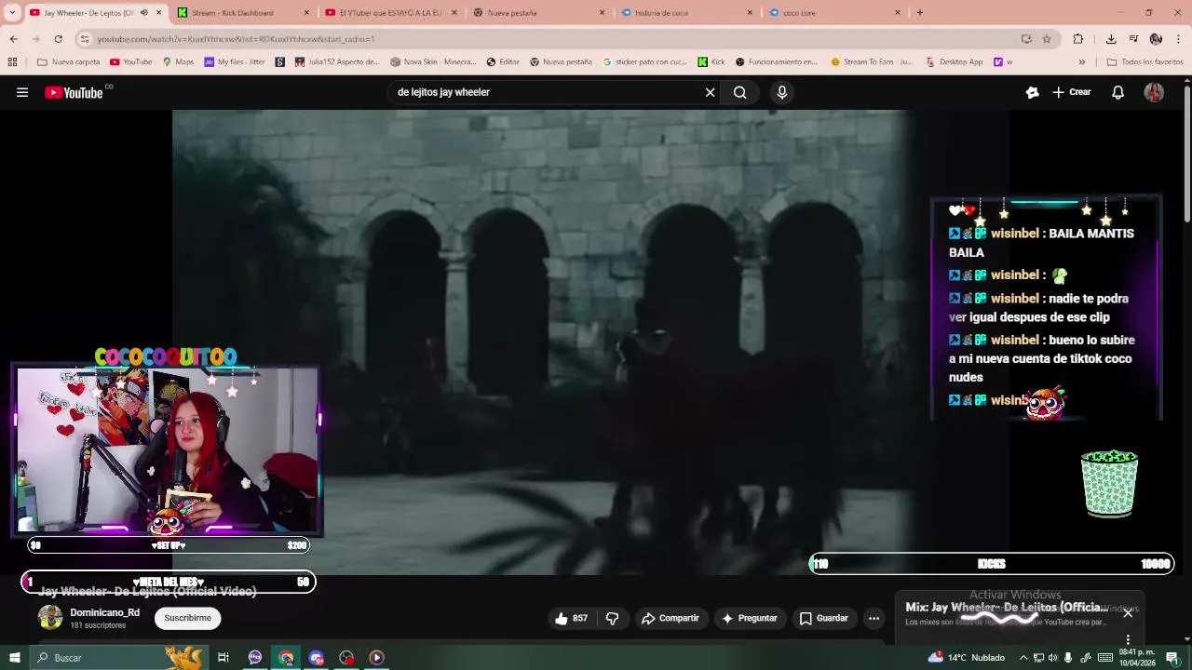Open the Dominicano_Rd channel name link
Viewport: 1192px width, 670px height.
[x=105, y=612]
